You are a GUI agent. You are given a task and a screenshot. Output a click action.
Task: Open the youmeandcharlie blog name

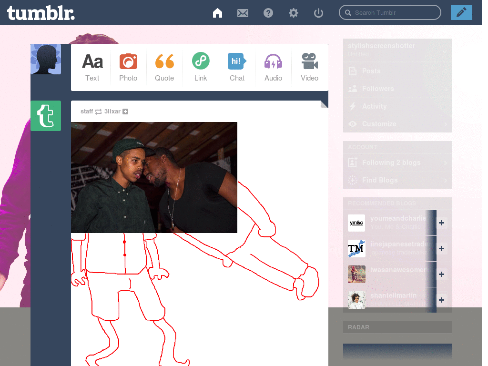[398, 218]
